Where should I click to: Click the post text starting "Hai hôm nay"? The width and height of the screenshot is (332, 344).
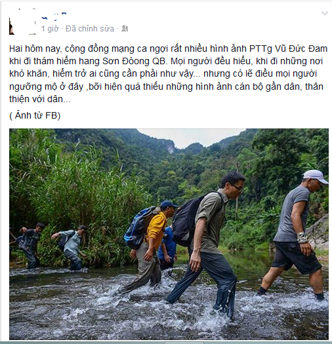coord(169,73)
